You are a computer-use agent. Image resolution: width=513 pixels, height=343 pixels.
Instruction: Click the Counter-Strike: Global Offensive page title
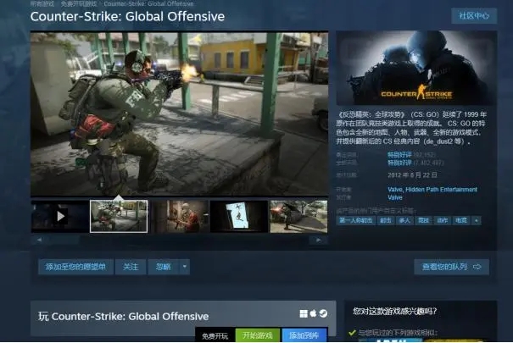[127, 17]
